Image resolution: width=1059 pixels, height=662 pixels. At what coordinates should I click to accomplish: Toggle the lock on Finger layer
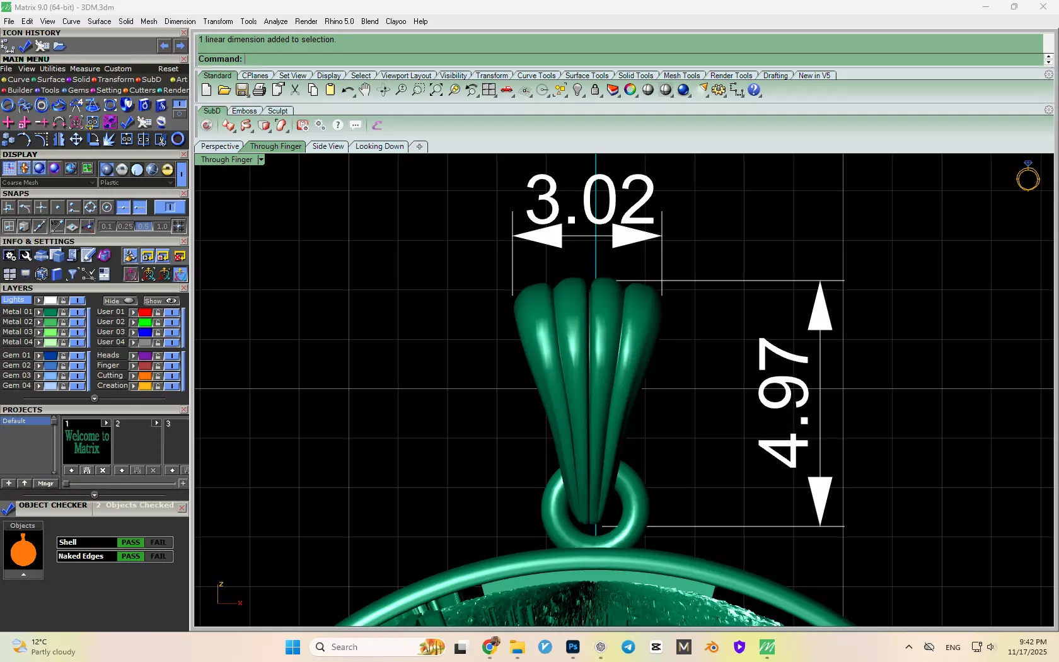pos(158,366)
